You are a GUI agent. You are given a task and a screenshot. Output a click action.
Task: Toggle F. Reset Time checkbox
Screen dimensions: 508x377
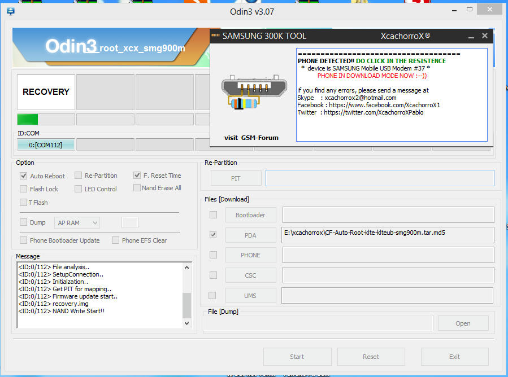pyautogui.click(x=137, y=176)
